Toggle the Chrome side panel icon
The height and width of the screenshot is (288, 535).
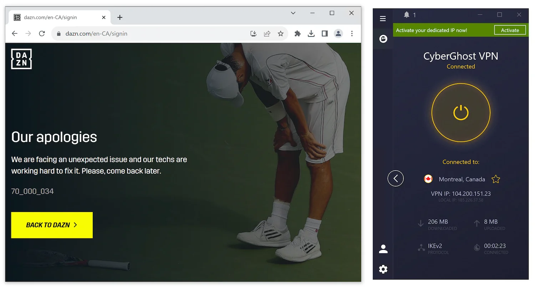pyautogui.click(x=325, y=34)
